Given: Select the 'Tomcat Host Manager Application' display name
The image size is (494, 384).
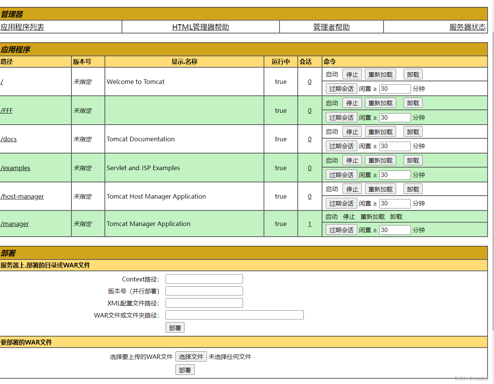Looking at the screenshot, I should pyautogui.click(x=156, y=196).
